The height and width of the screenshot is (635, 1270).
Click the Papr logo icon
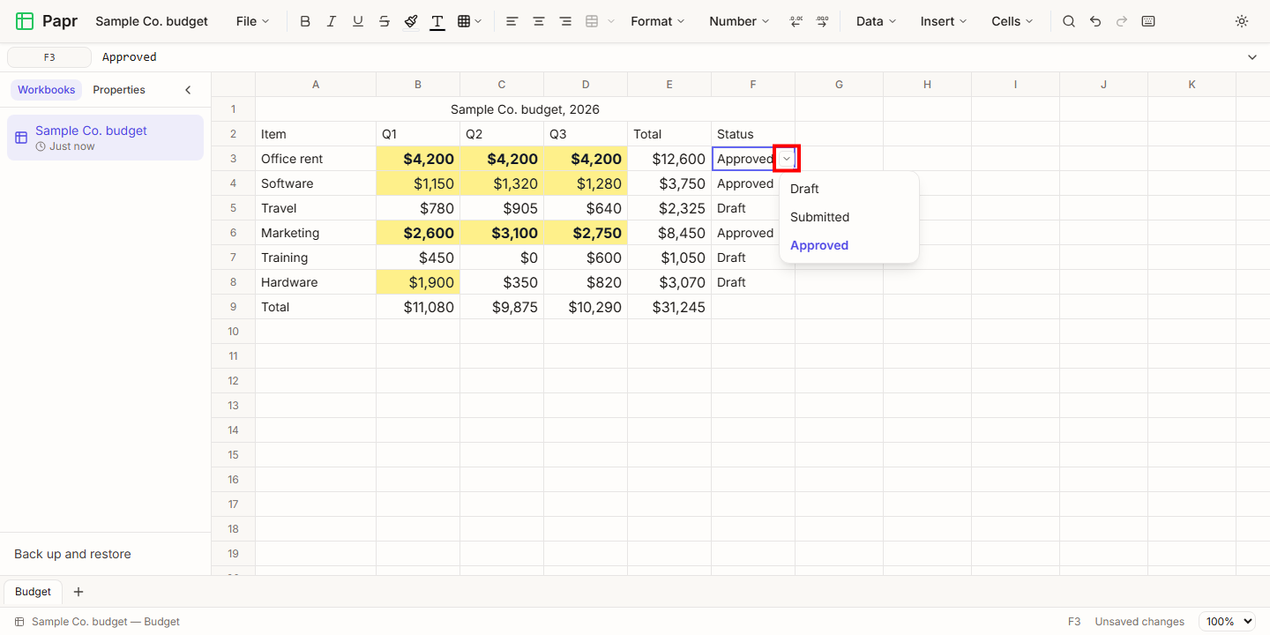[x=25, y=21]
